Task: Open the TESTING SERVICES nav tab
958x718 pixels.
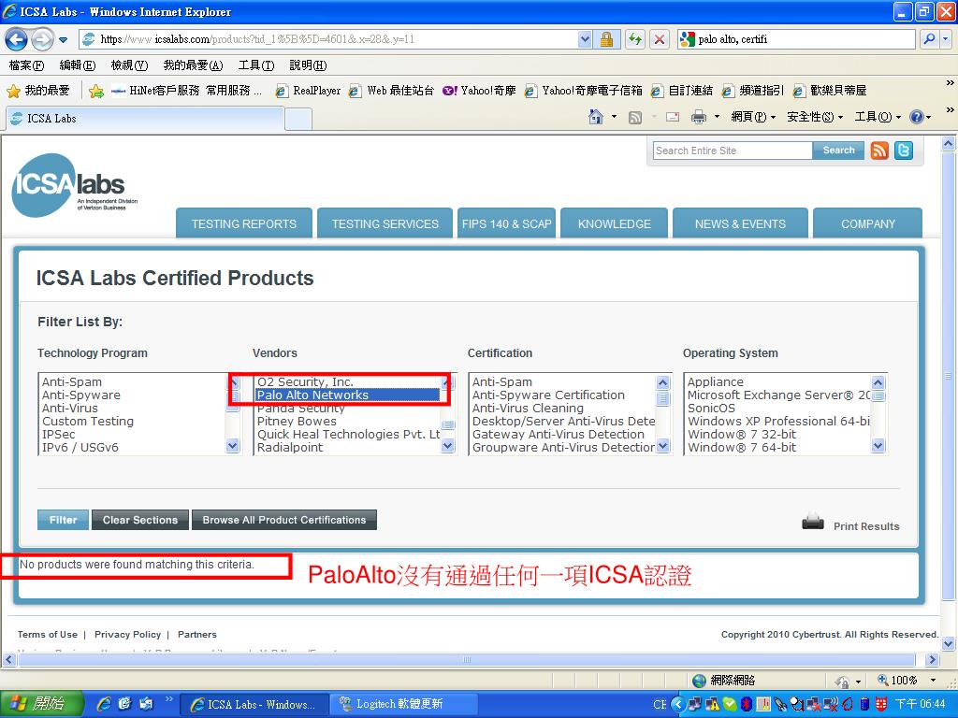Action: pyautogui.click(x=385, y=223)
